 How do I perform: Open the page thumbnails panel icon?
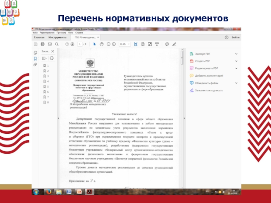click(35, 52)
